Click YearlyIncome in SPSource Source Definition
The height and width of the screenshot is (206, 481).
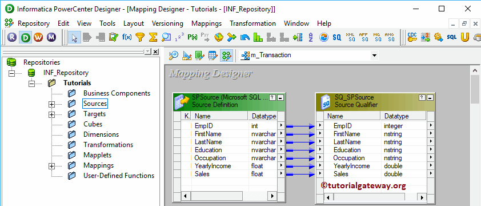(x=213, y=166)
